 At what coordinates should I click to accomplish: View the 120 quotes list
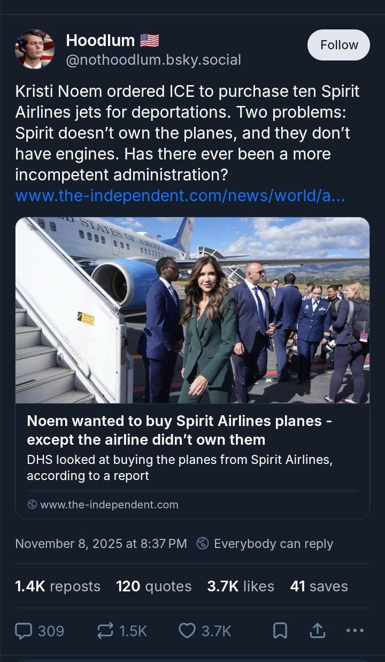pyautogui.click(x=153, y=586)
